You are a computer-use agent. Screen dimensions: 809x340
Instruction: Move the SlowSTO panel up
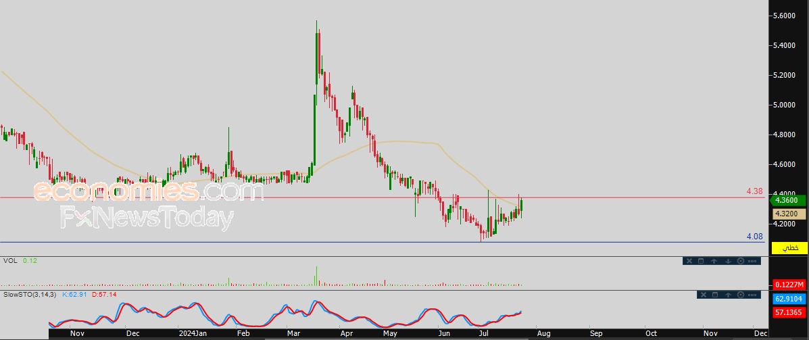click(728, 295)
